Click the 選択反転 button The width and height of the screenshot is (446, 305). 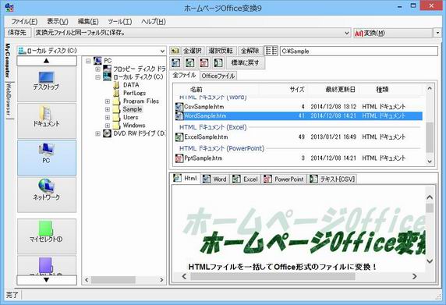pyautogui.click(x=221, y=51)
